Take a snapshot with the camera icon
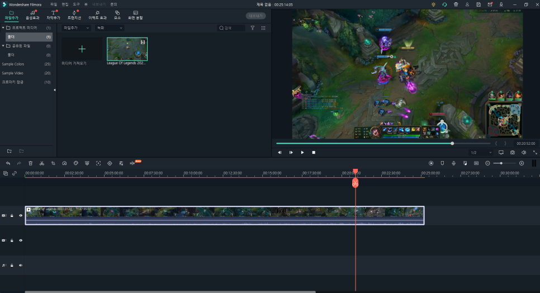 tap(513, 152)
